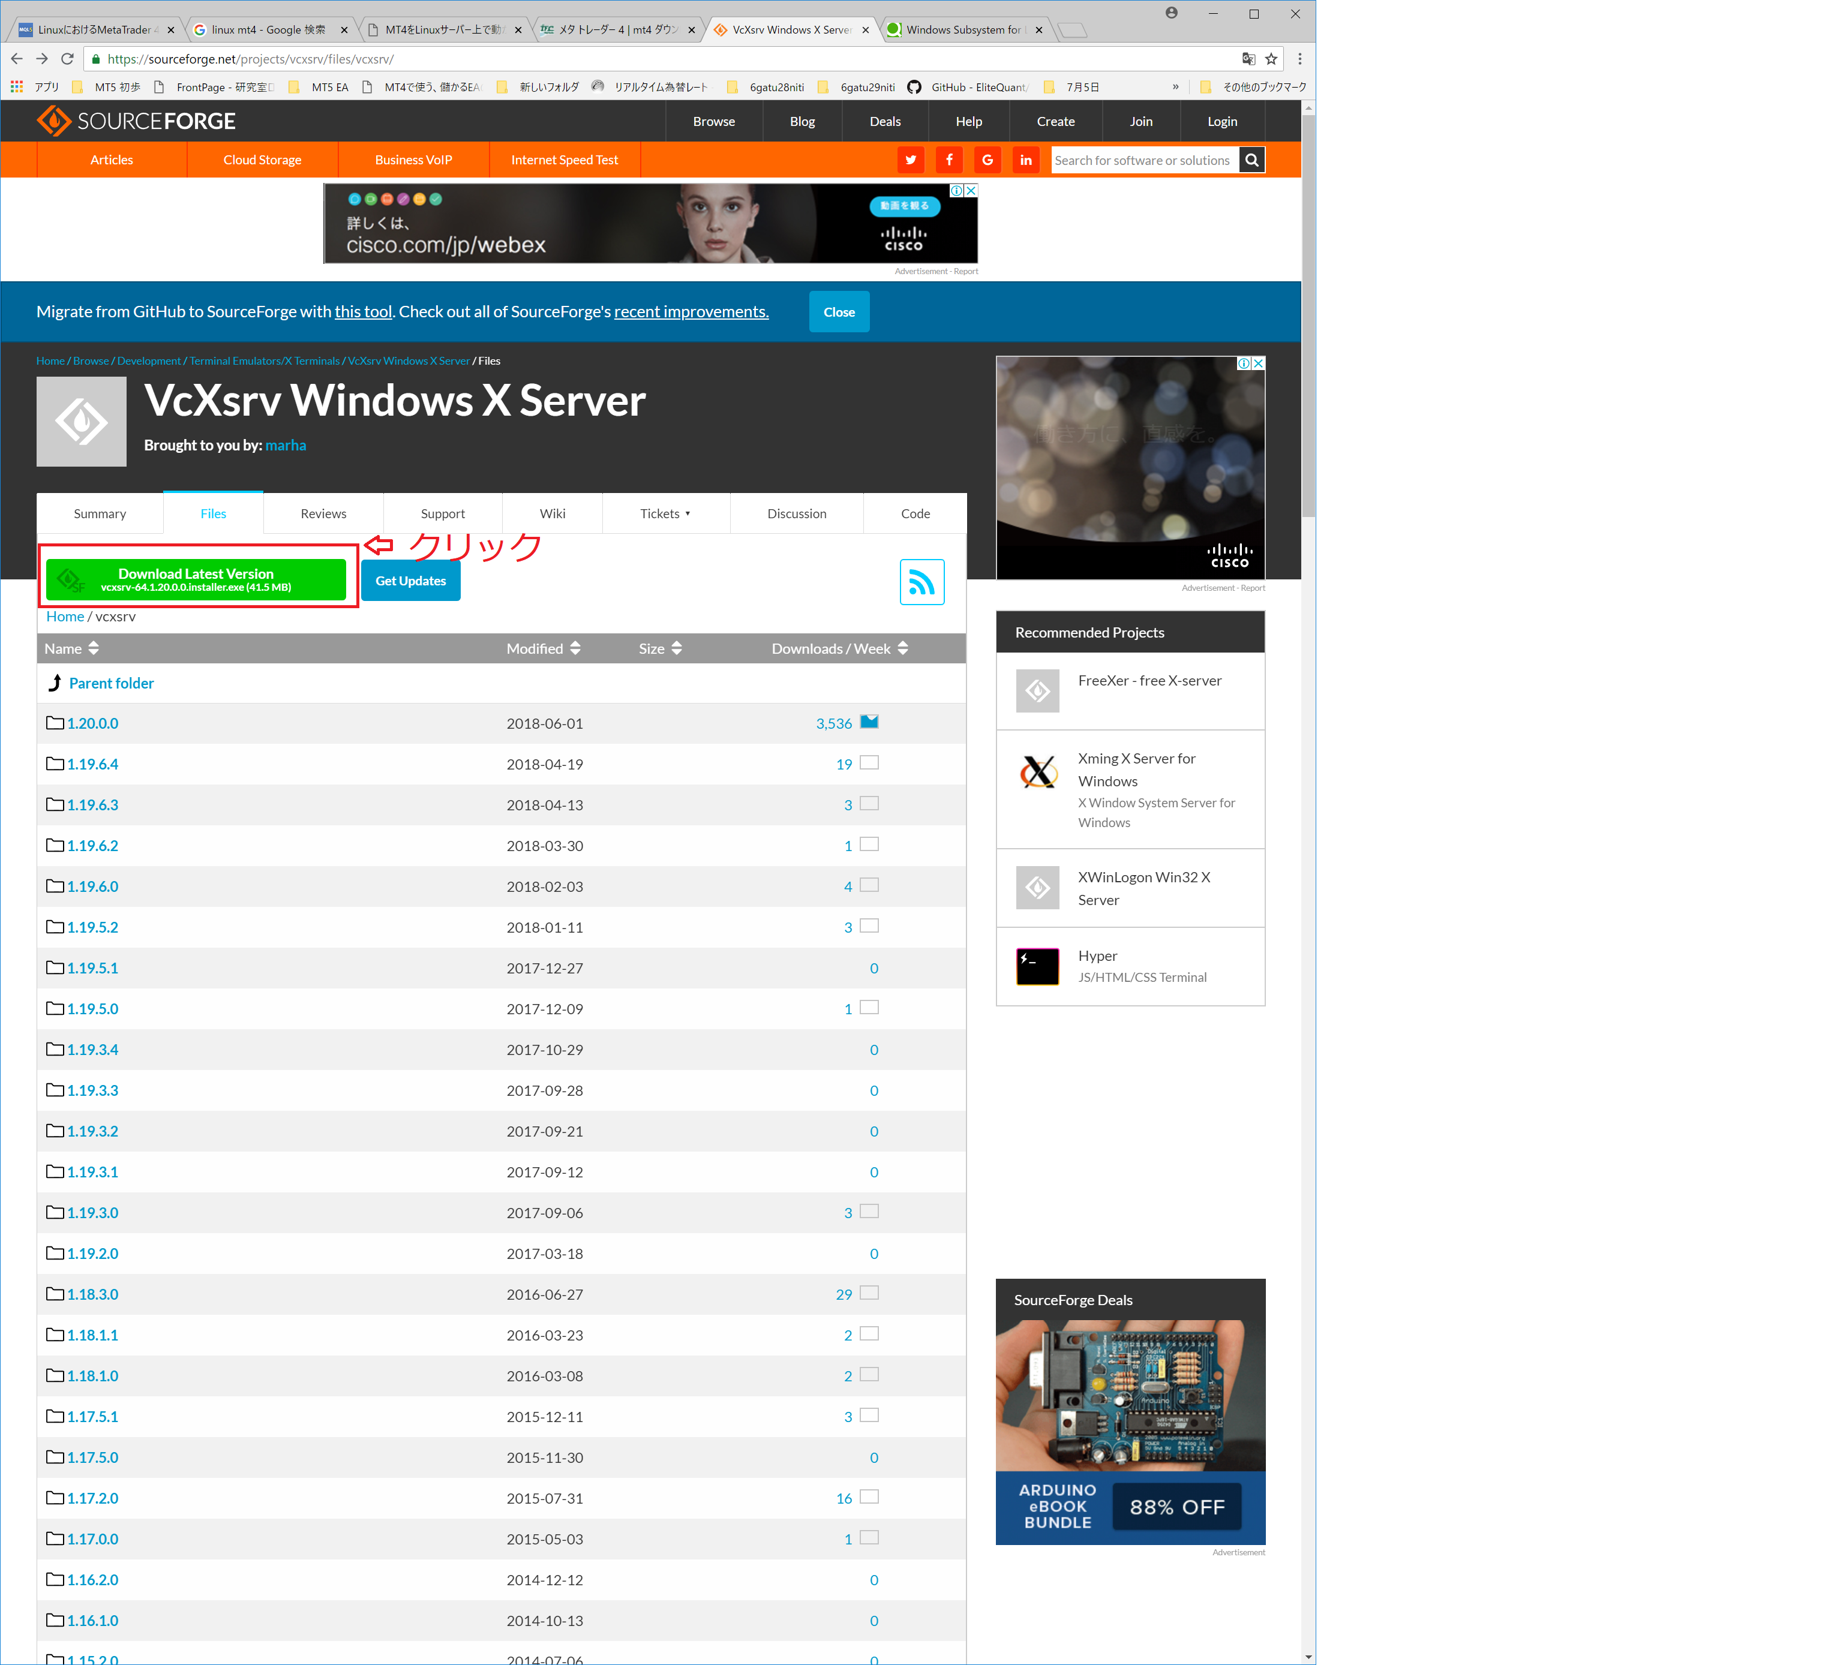
Task: Open the 1.19.6.3 folder link
Action: click(92, 804)
